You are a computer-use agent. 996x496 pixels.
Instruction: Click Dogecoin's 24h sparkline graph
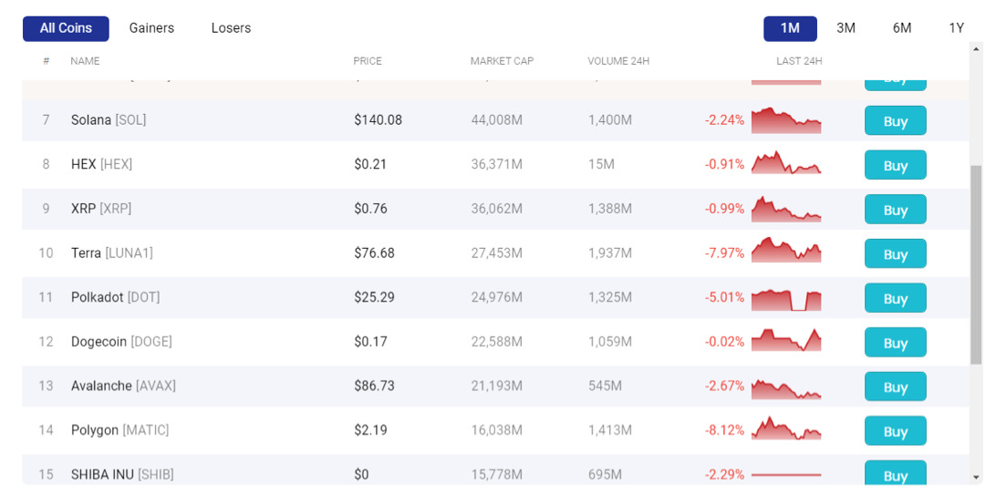[x=785, y=342]
